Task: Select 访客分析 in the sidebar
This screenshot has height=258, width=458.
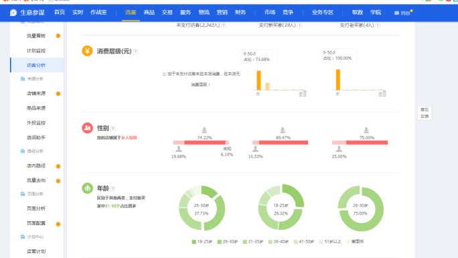Action: click(36, 65)
